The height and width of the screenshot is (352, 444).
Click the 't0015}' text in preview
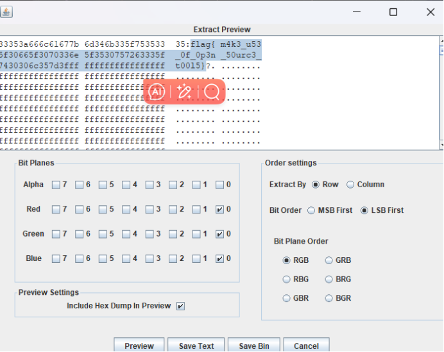190,66
